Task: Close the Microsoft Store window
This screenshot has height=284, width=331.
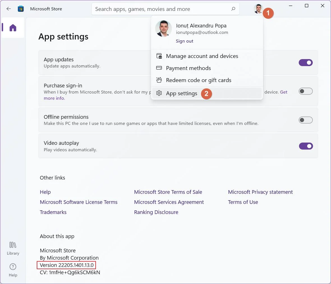Action: (x=323, y=6)
